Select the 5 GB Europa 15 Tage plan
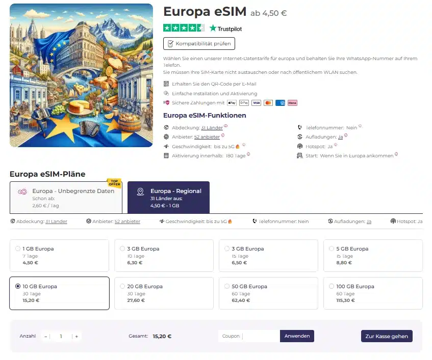Image resolution: width=432 pixels, height=360 pixels. click(373, 256)
